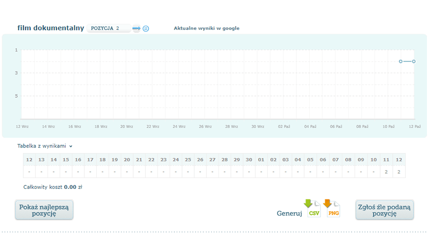The height and width of the screenshot is (242, 431).
Task: Click 'Zgłoś źle podaną pozycję' button
Action: [x=385, y=210]
